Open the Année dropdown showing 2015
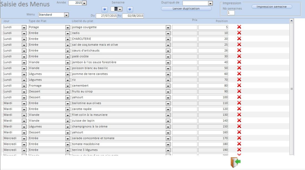Viewport: 305px width, 170px height. [84, 3]
